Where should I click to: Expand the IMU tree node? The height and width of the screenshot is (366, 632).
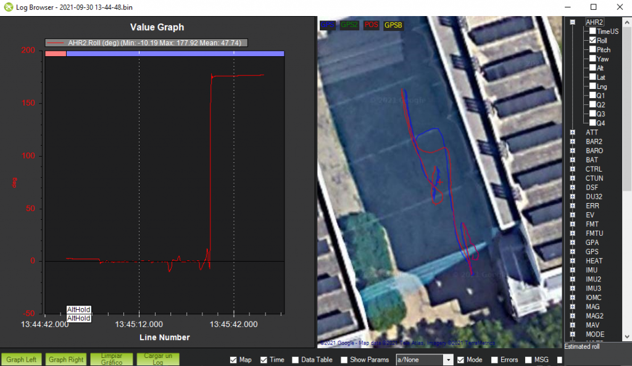(573, 270)
